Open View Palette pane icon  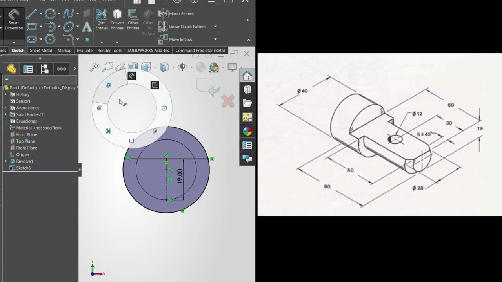(x=247, y=117)
